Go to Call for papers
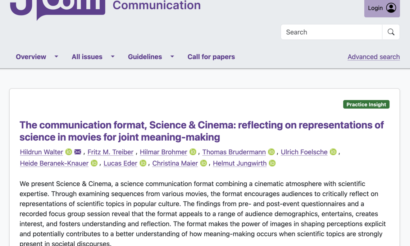410x246 pixels. 211,57
